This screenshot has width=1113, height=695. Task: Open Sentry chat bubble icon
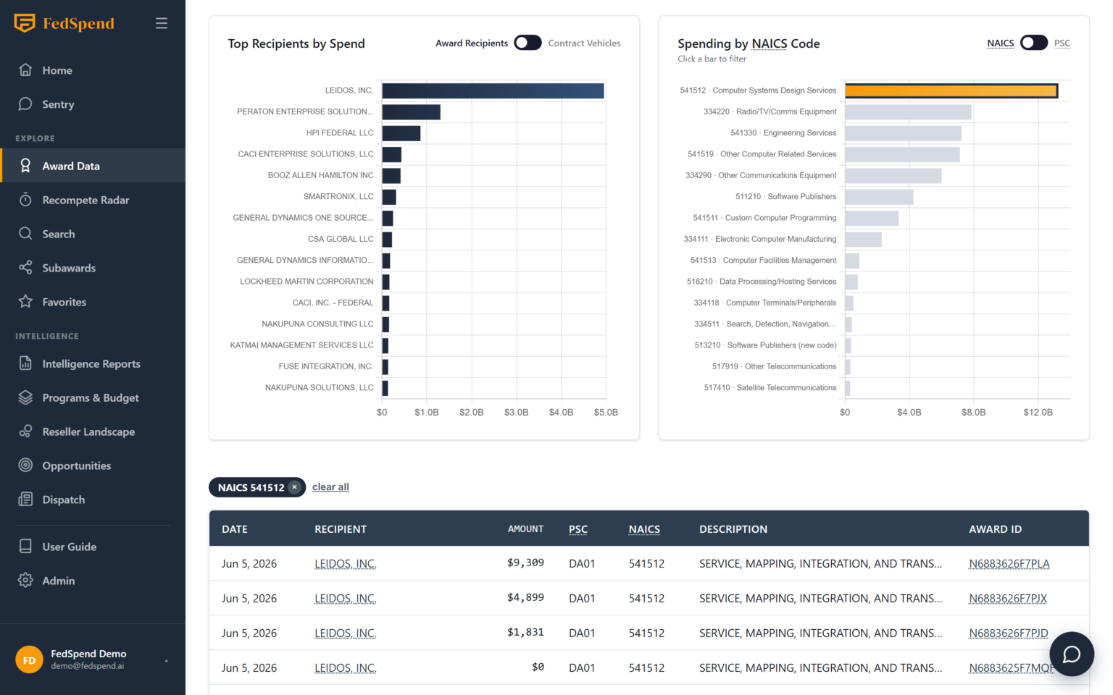click(x=25, y=104)
